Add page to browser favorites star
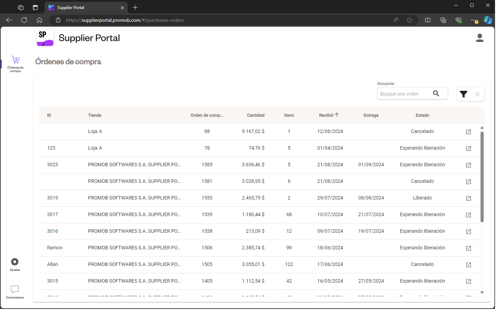 (x=409, y=20)
